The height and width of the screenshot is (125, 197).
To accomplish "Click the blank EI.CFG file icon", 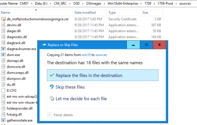I will pyautogui.click(x=3, y=90).
